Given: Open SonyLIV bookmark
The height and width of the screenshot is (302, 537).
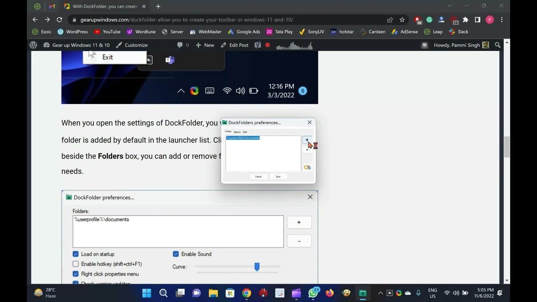Looking at the screenshot, I should [312, 31].
